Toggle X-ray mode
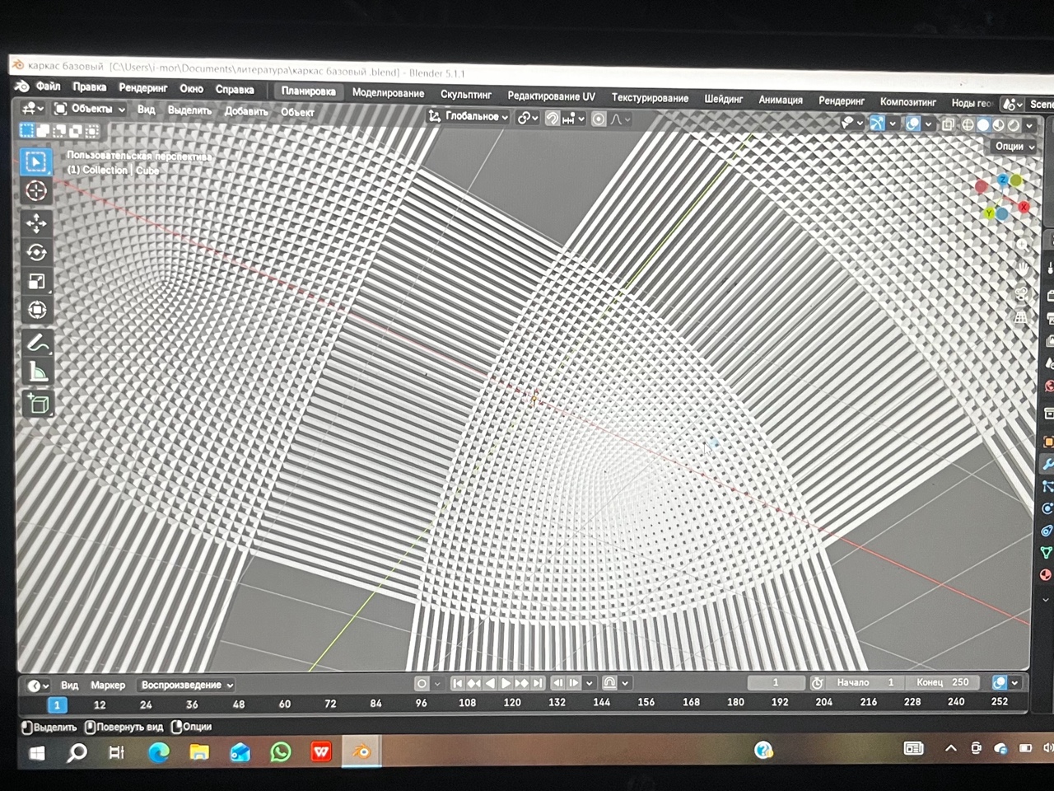Screen dimensions: 1054x791 click(x=948, y=124)
